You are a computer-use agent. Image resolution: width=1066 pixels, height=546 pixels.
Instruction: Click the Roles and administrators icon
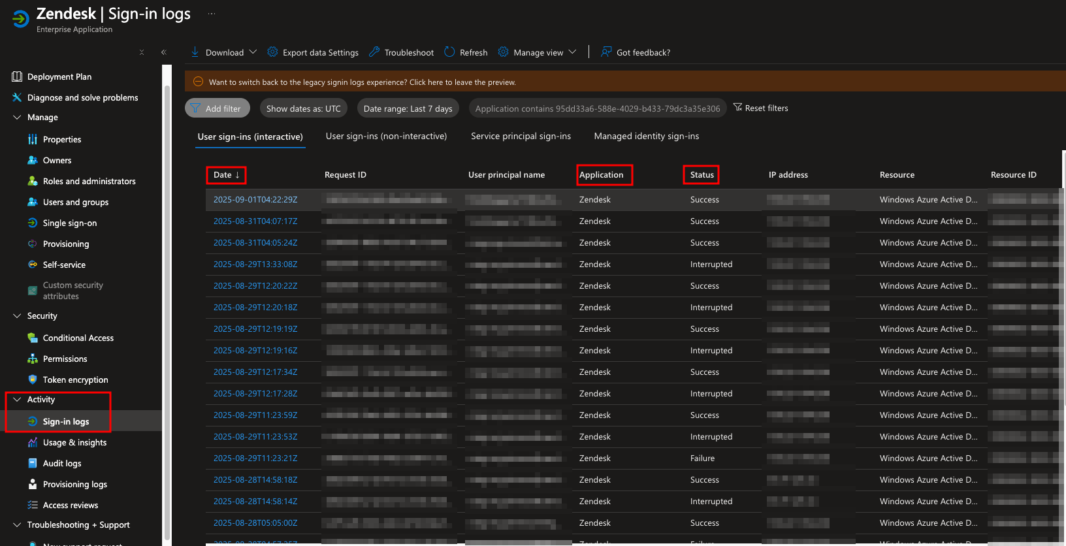33,181
